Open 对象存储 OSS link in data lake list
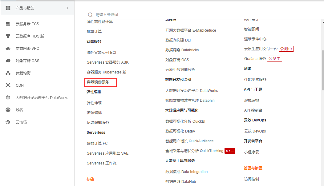The image size is (324, 186). tap(177, 60)
